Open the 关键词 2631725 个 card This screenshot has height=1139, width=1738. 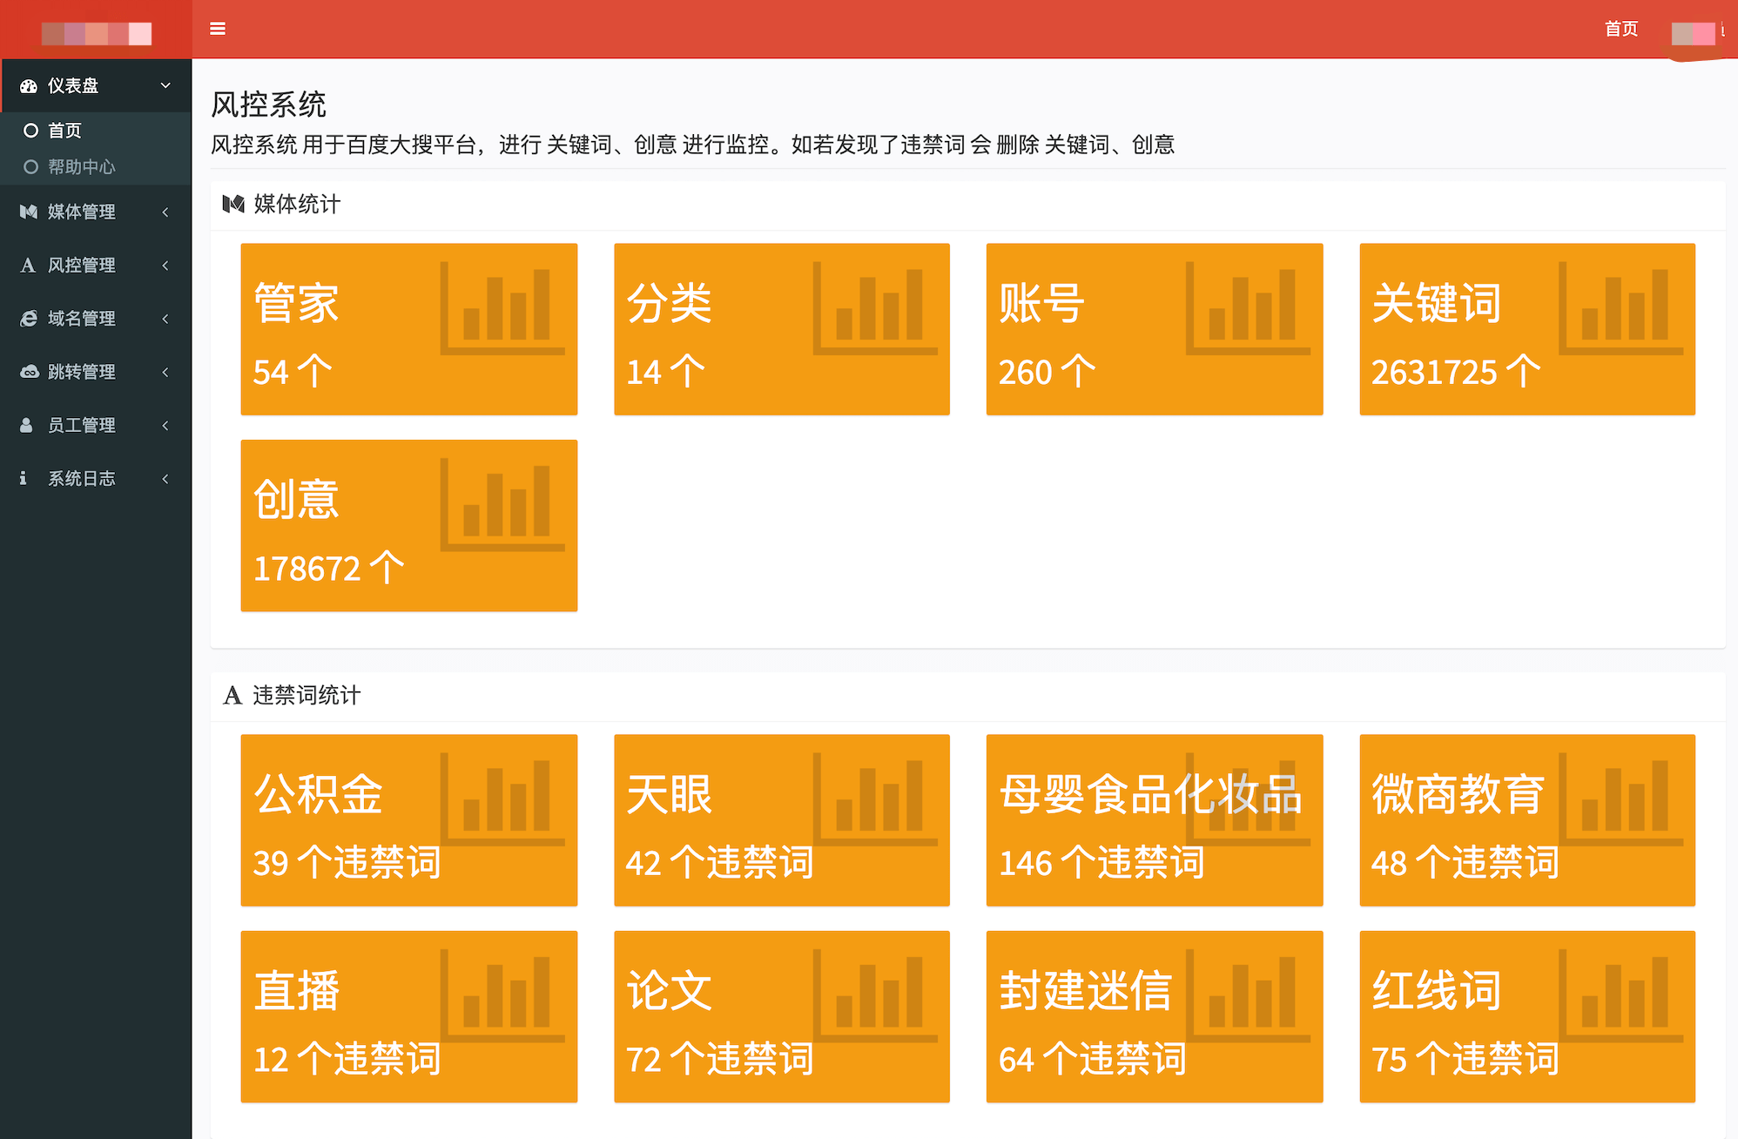tap(1527, 329)
